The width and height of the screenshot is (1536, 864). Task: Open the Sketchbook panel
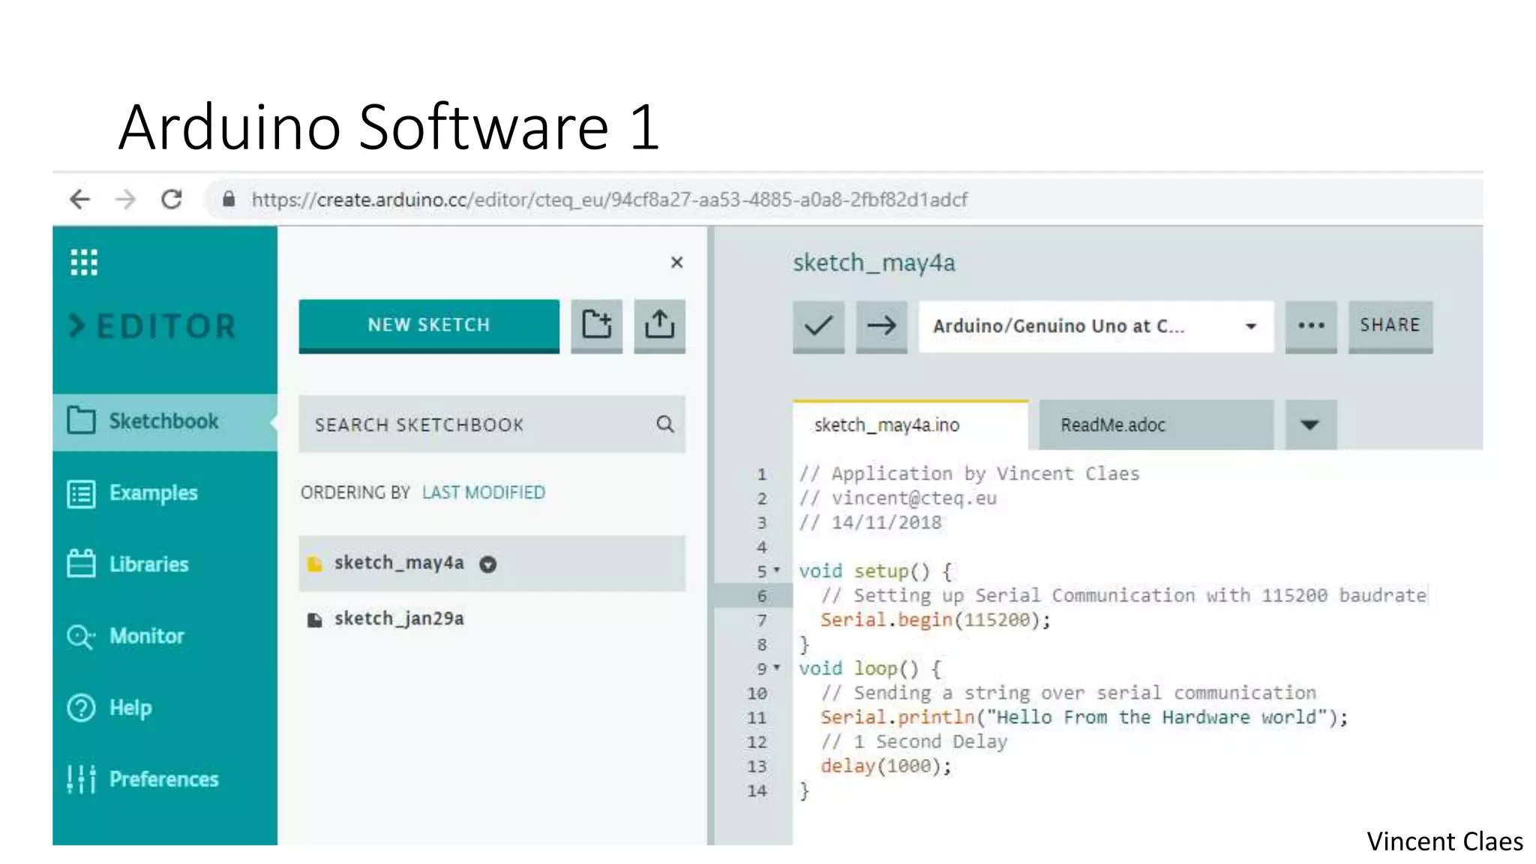click(x=165, y=421)
